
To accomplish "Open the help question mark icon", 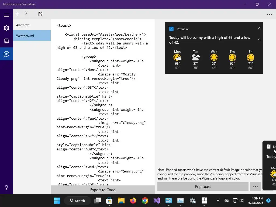I will [6, 188].
